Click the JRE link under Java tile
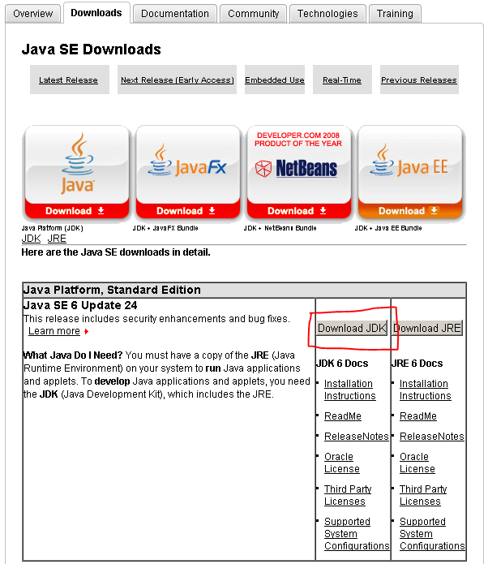The image size is (488, 564). click(57, 239)
